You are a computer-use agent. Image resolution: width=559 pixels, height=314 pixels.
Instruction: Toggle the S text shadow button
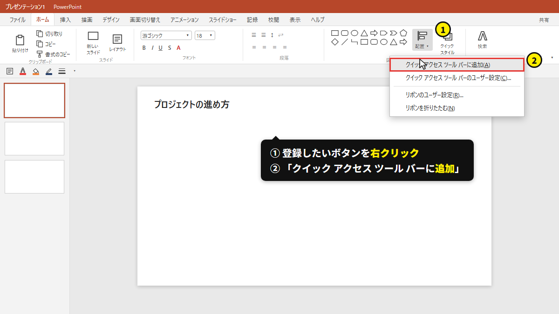170,48
